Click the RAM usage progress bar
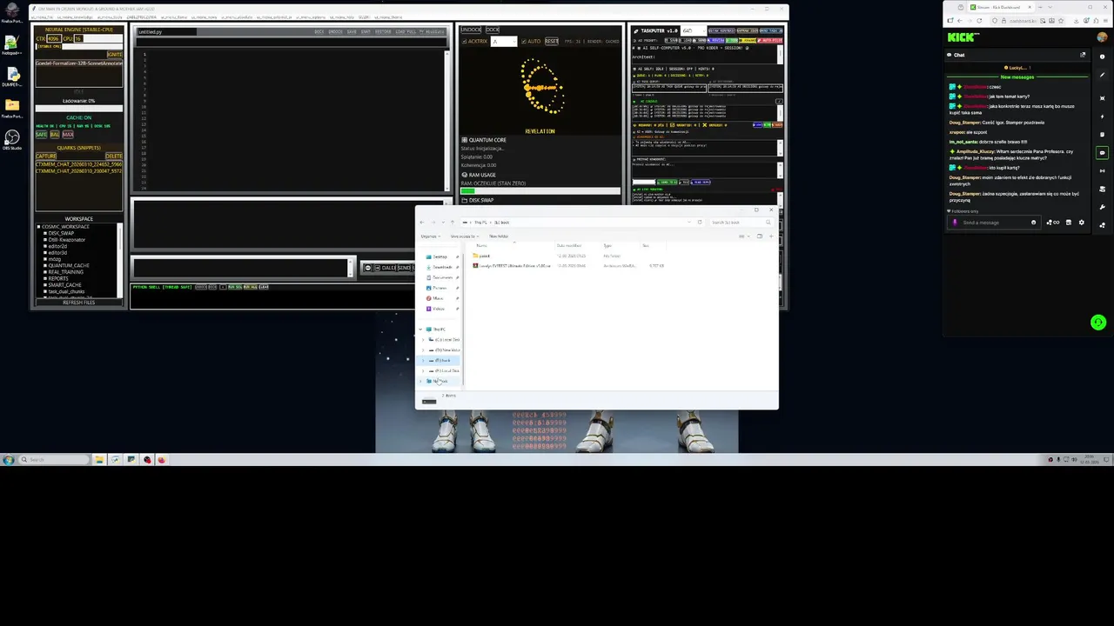 (540, 190)
